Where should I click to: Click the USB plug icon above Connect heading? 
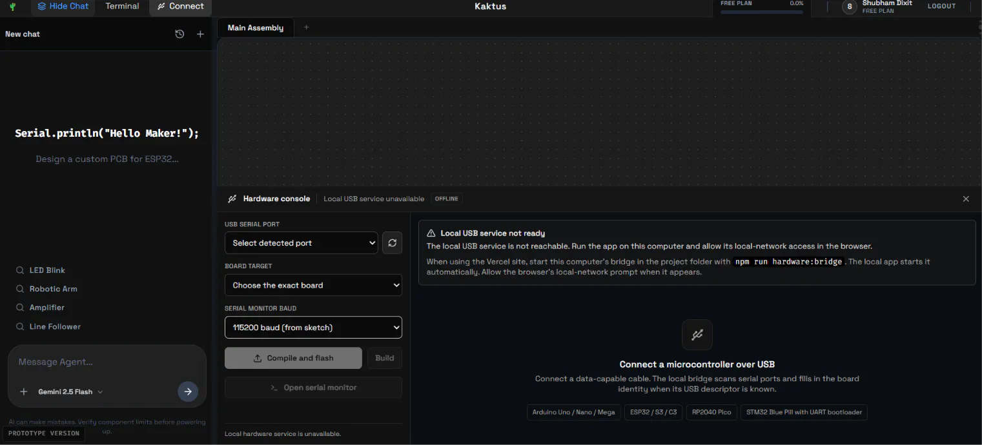[697, 335]
